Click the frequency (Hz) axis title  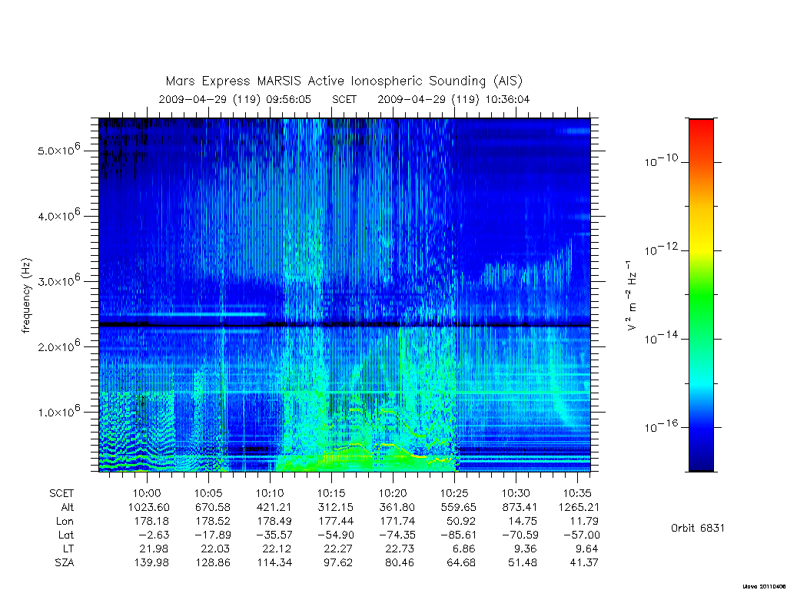pos(26,295)
